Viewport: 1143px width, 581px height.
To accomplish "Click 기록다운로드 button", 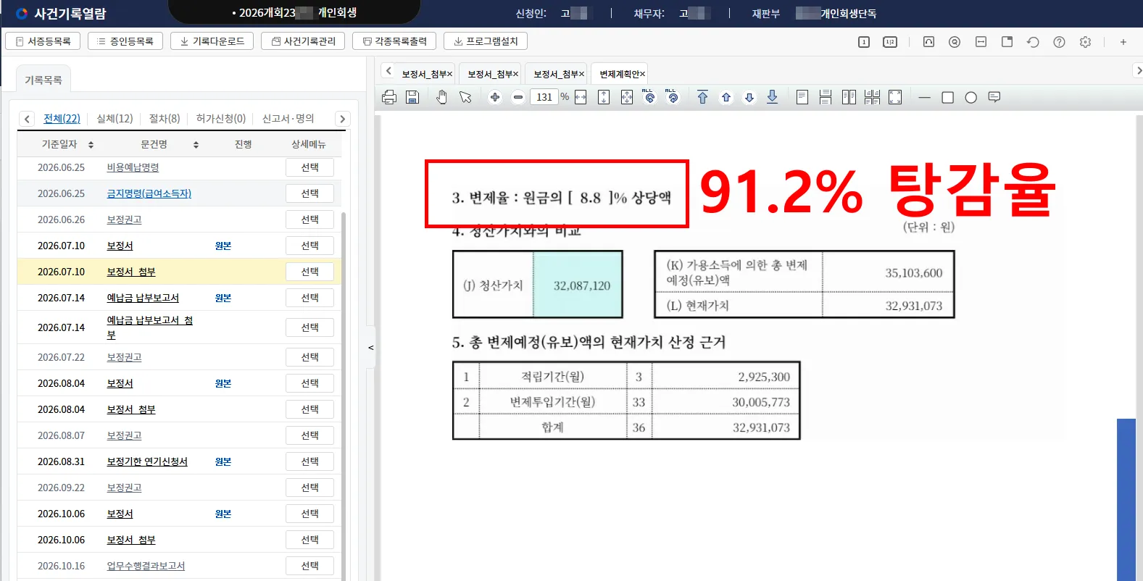I will click(212, 41).
